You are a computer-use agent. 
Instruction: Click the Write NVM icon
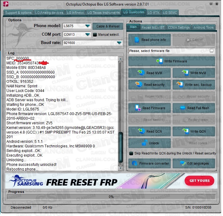click(185, 73)
